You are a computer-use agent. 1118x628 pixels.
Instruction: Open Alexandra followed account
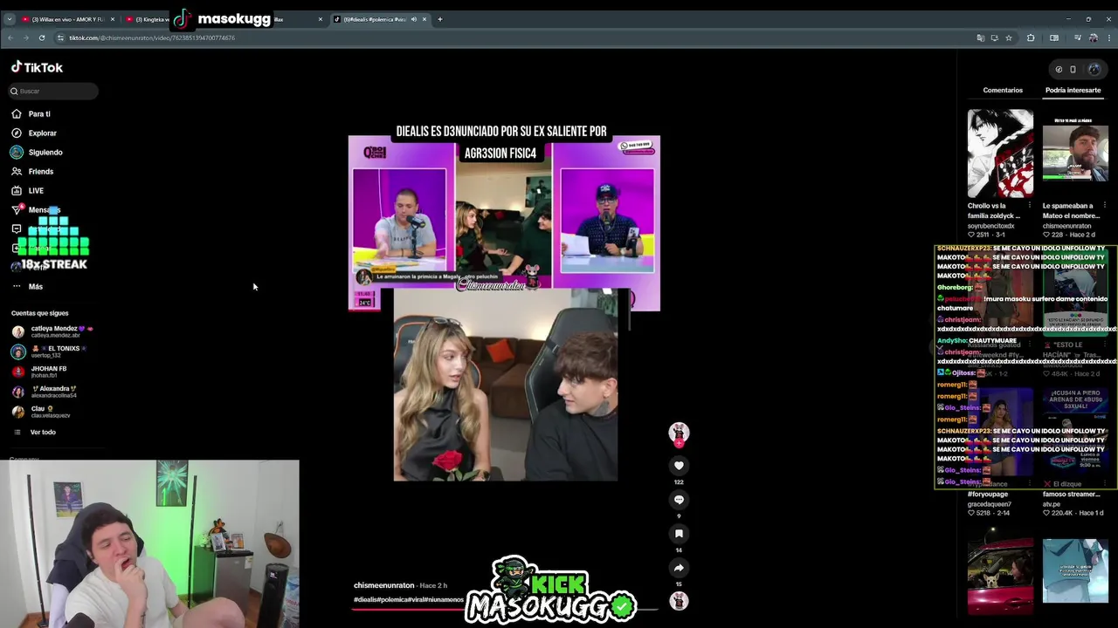pyautogui.click(x=44, y=392)
